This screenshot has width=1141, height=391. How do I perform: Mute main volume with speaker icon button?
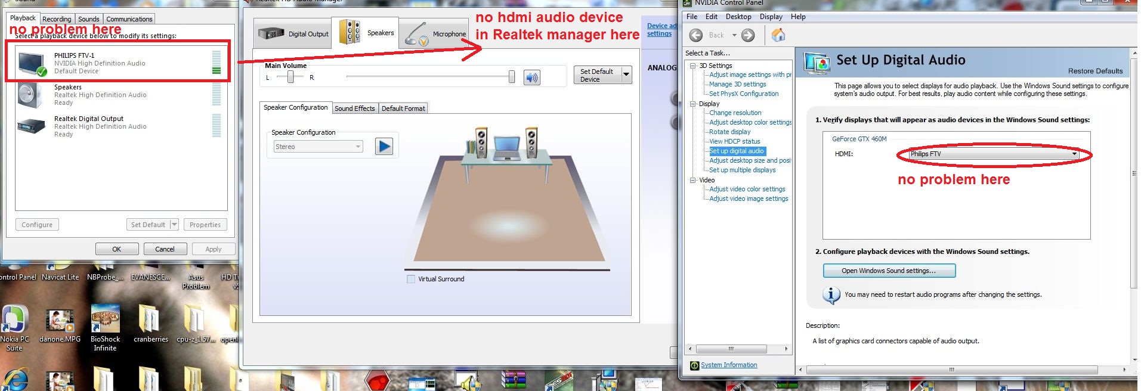coord(532,77)
